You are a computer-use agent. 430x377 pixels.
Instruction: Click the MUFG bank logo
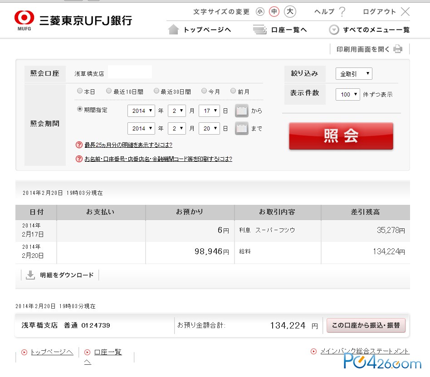(x=24, y=20)
